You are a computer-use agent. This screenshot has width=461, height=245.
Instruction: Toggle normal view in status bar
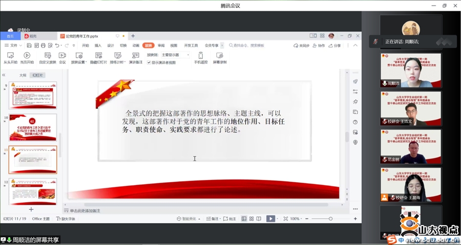244,218
